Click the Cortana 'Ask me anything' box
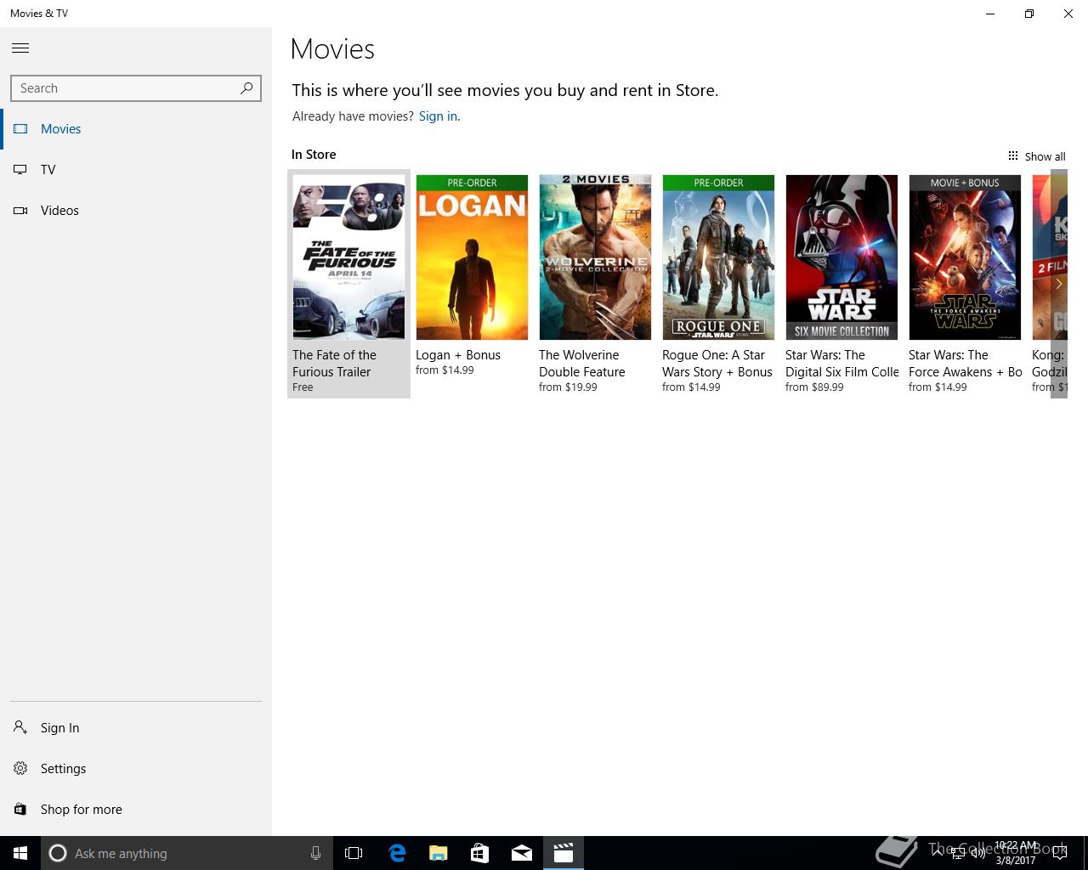 [185, 853]
